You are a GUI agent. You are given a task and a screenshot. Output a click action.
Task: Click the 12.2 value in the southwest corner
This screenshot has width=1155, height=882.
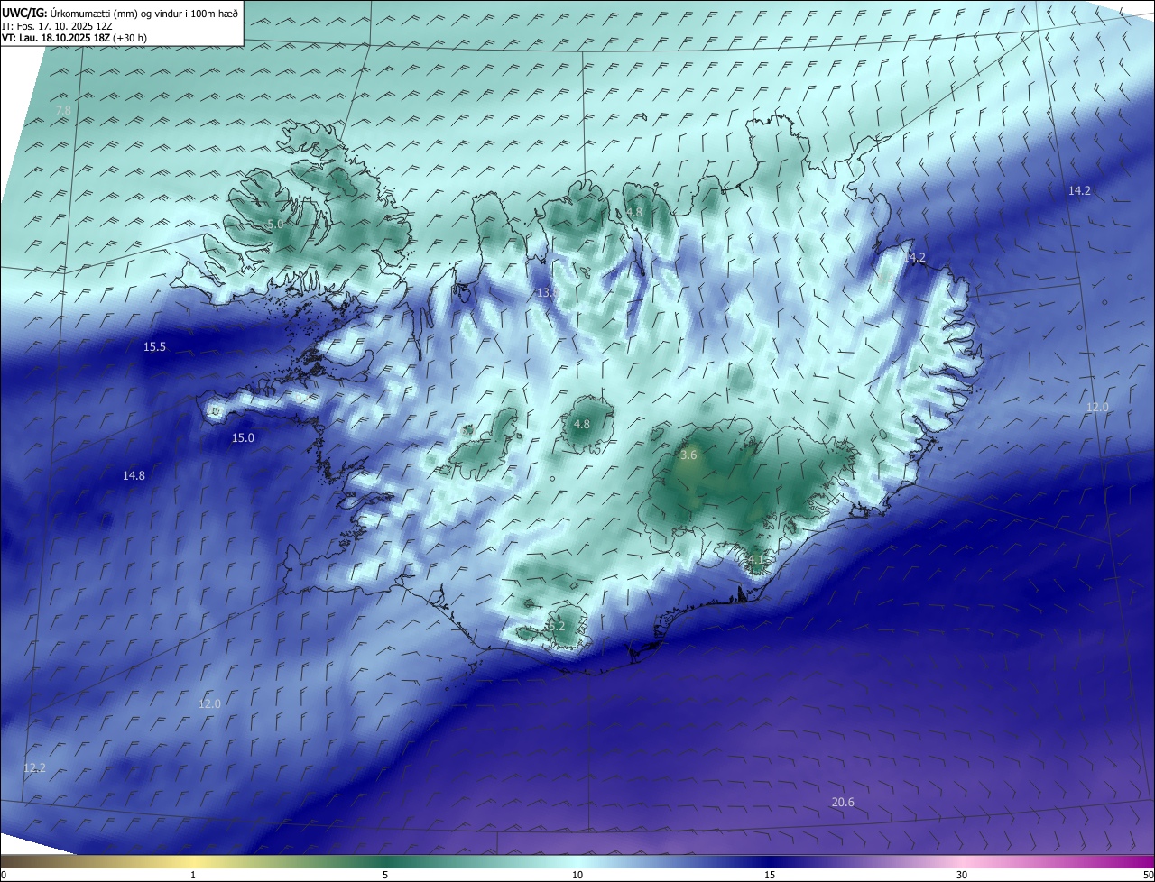click(34, 767)
